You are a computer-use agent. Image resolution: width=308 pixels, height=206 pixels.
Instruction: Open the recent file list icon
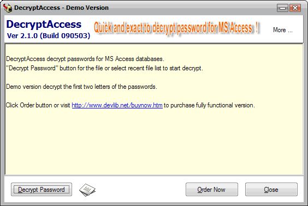tap(87, 190)
